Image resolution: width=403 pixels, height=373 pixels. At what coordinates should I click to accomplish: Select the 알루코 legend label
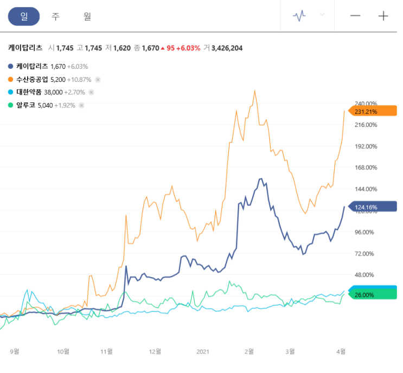[25, 105]
